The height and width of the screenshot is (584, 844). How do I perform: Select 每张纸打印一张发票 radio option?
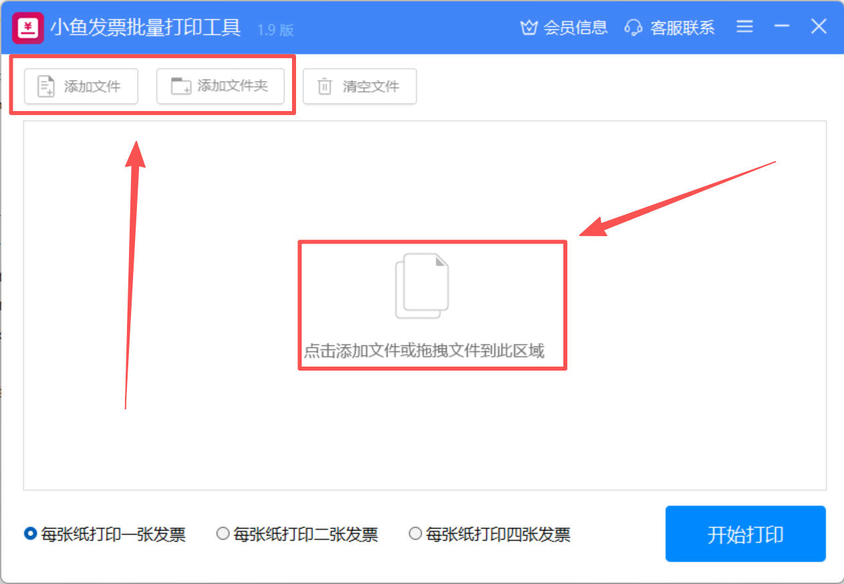(x=30, y=534)
